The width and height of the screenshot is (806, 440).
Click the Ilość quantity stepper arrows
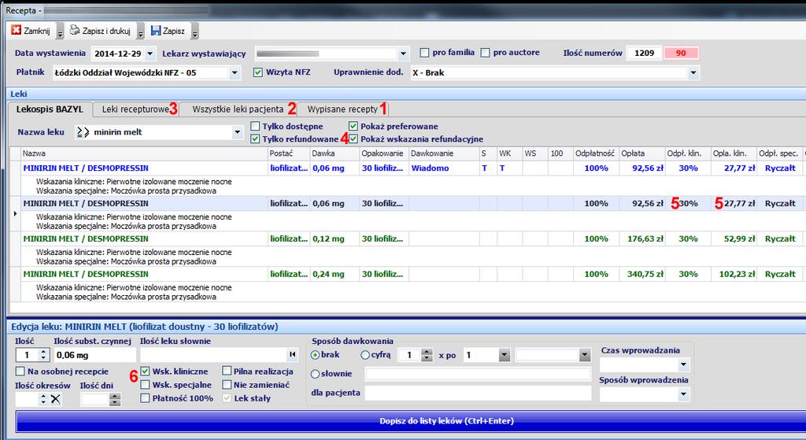[x=44, y=355]
